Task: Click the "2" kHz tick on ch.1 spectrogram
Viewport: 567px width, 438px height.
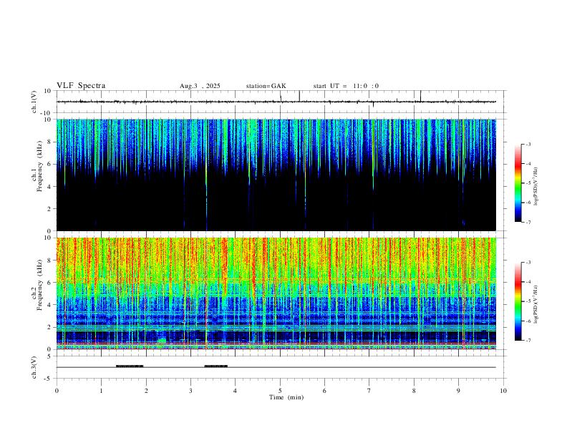Action: (50, 209)
